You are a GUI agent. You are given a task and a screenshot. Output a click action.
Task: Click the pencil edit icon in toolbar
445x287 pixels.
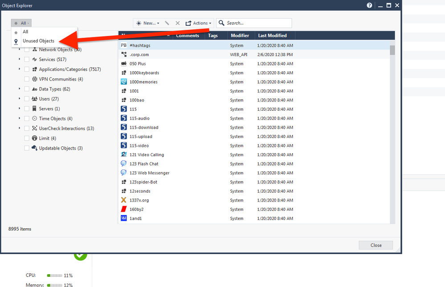click(167, 23)
